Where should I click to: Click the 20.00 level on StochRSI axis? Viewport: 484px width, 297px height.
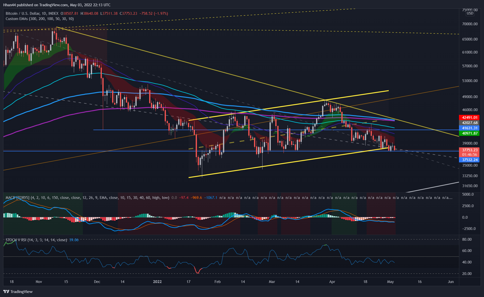(467, 274)
